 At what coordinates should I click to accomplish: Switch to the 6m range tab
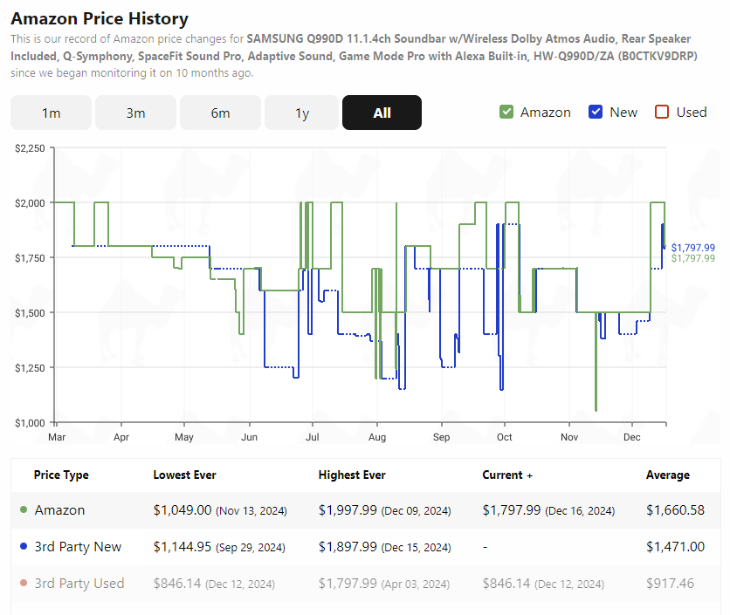tap(221, 113)
